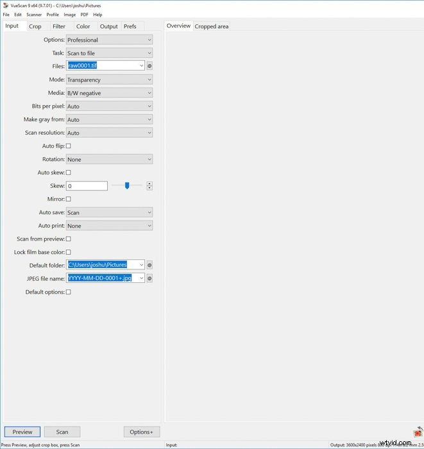The image size is (424, 449).
Task: Open the PDF menu
Action: 84,15
